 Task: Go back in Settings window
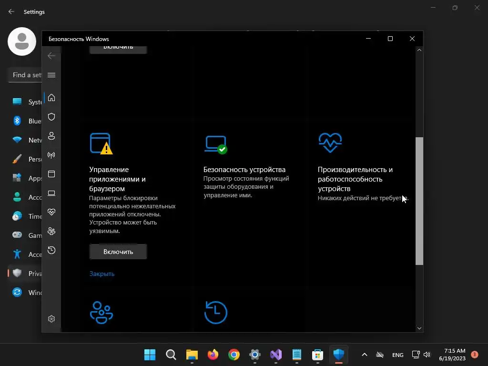tap(11, 11)
